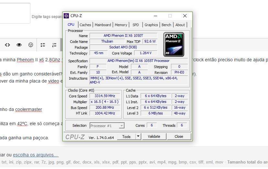Click the Package value 'Socket AM3 (938)'
268x169 pixels.
123,47
